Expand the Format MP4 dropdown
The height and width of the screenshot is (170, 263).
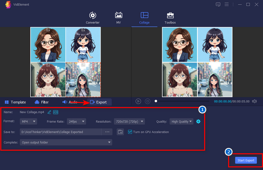[29, 122]
